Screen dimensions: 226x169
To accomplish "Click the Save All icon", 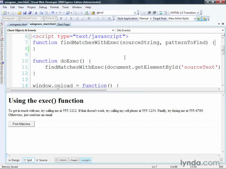I will click(x=29, y=12).
